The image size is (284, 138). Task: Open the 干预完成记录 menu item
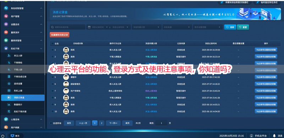[23, 76]
